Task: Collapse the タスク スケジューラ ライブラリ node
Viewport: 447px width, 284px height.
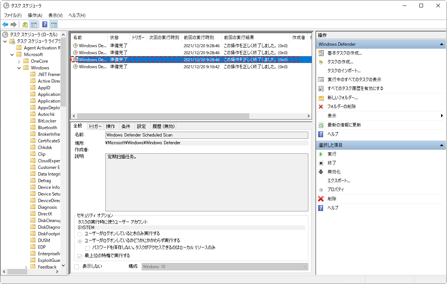Action: pos(5,41)
